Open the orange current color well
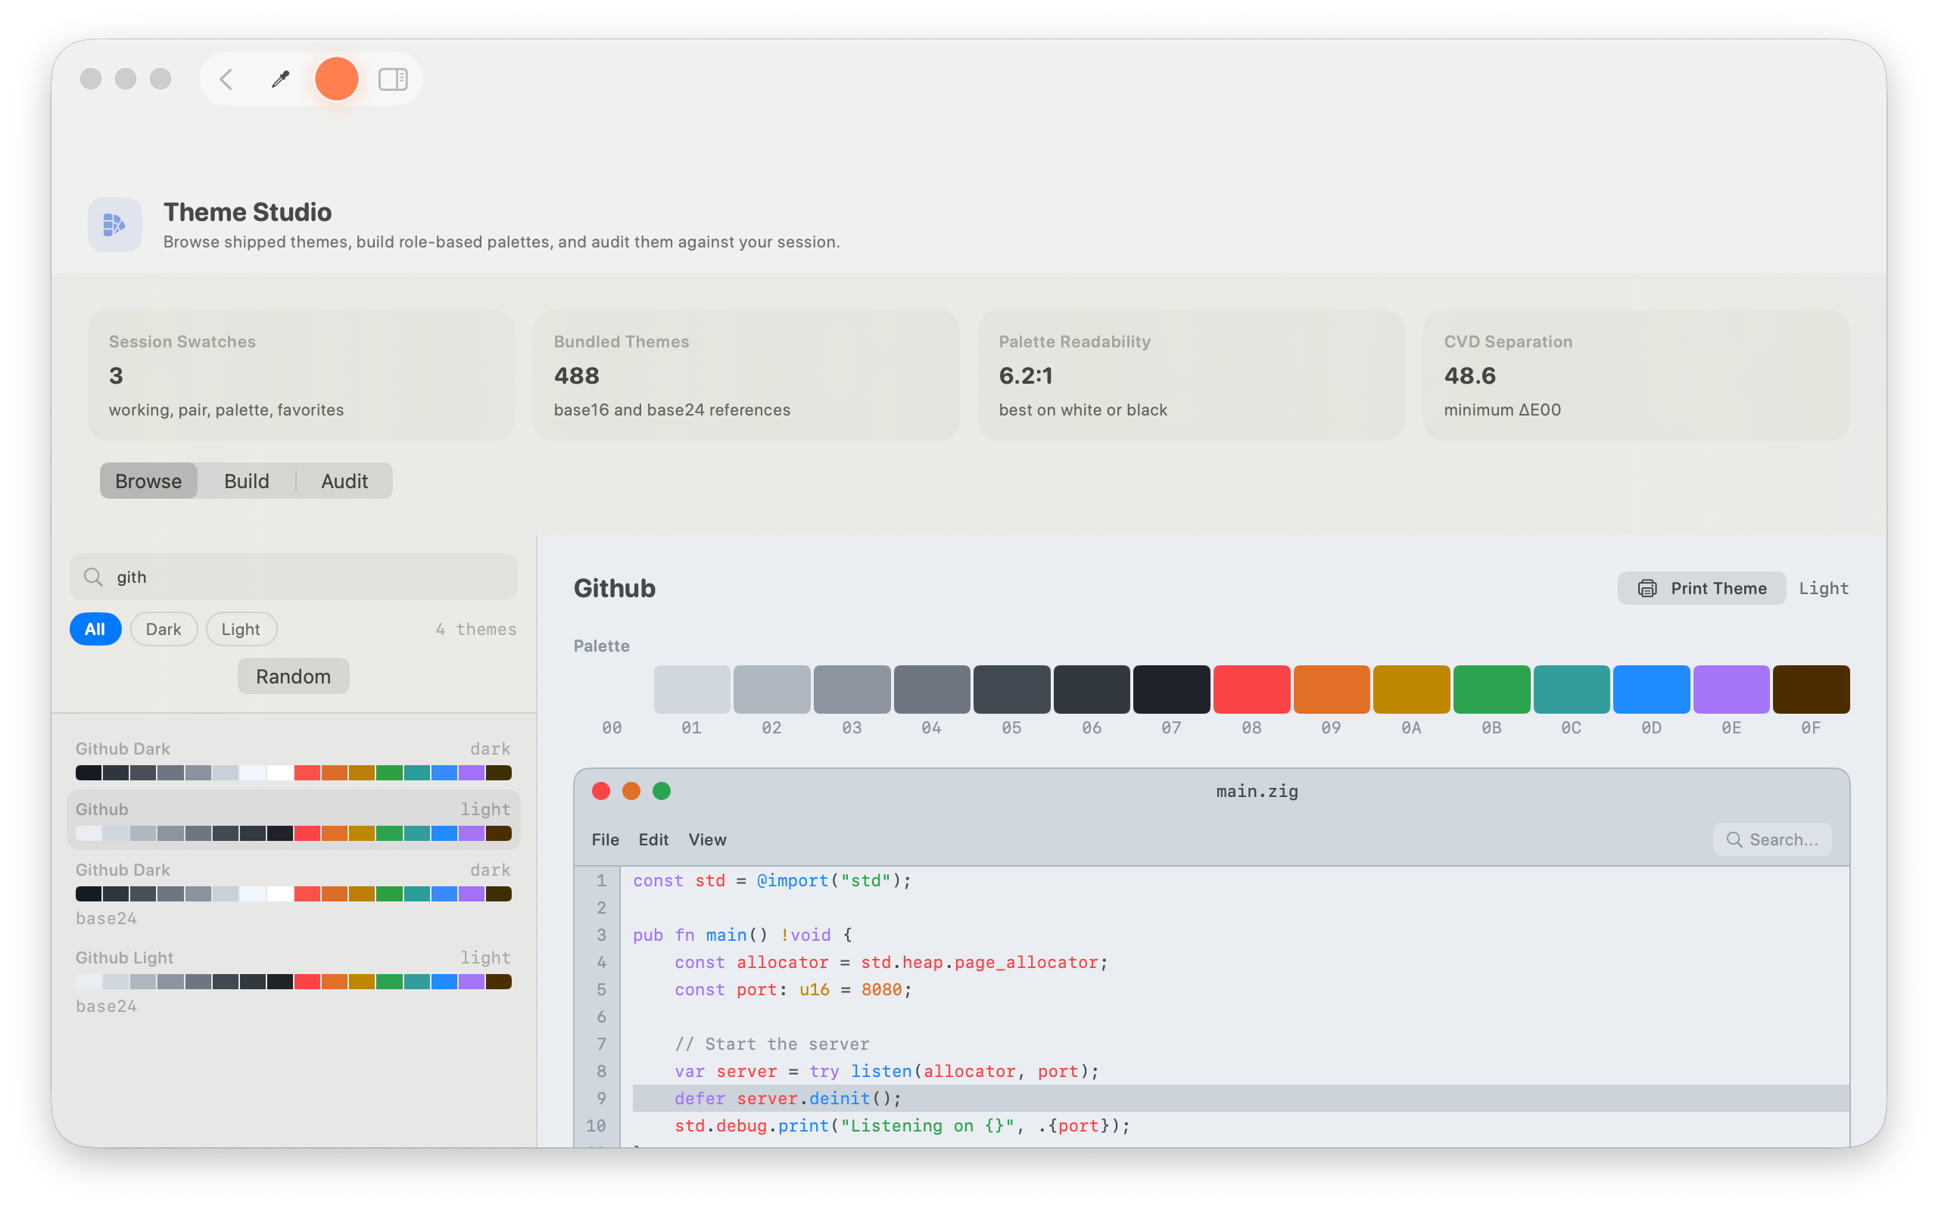1938x1211 pixels. coord(336,79)
